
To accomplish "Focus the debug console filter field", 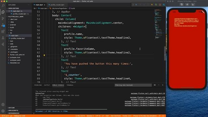I will (x=133, y=85).
